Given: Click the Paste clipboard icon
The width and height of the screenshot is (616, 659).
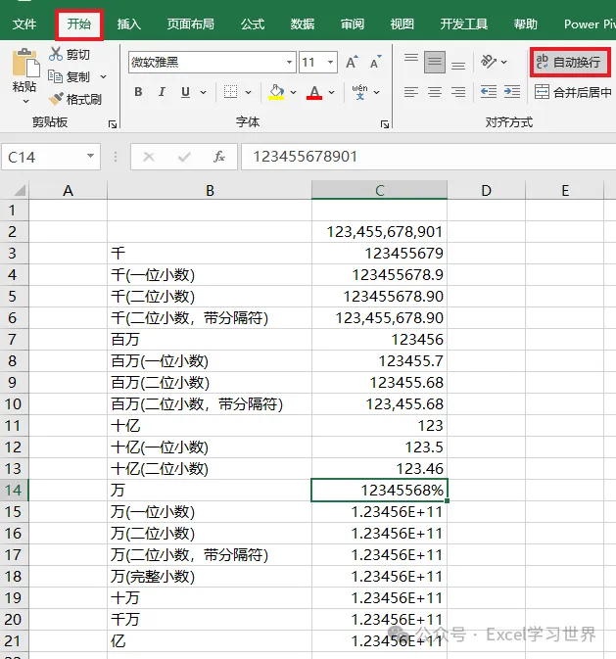Looking at the screenshot, I should coord(25,64).
